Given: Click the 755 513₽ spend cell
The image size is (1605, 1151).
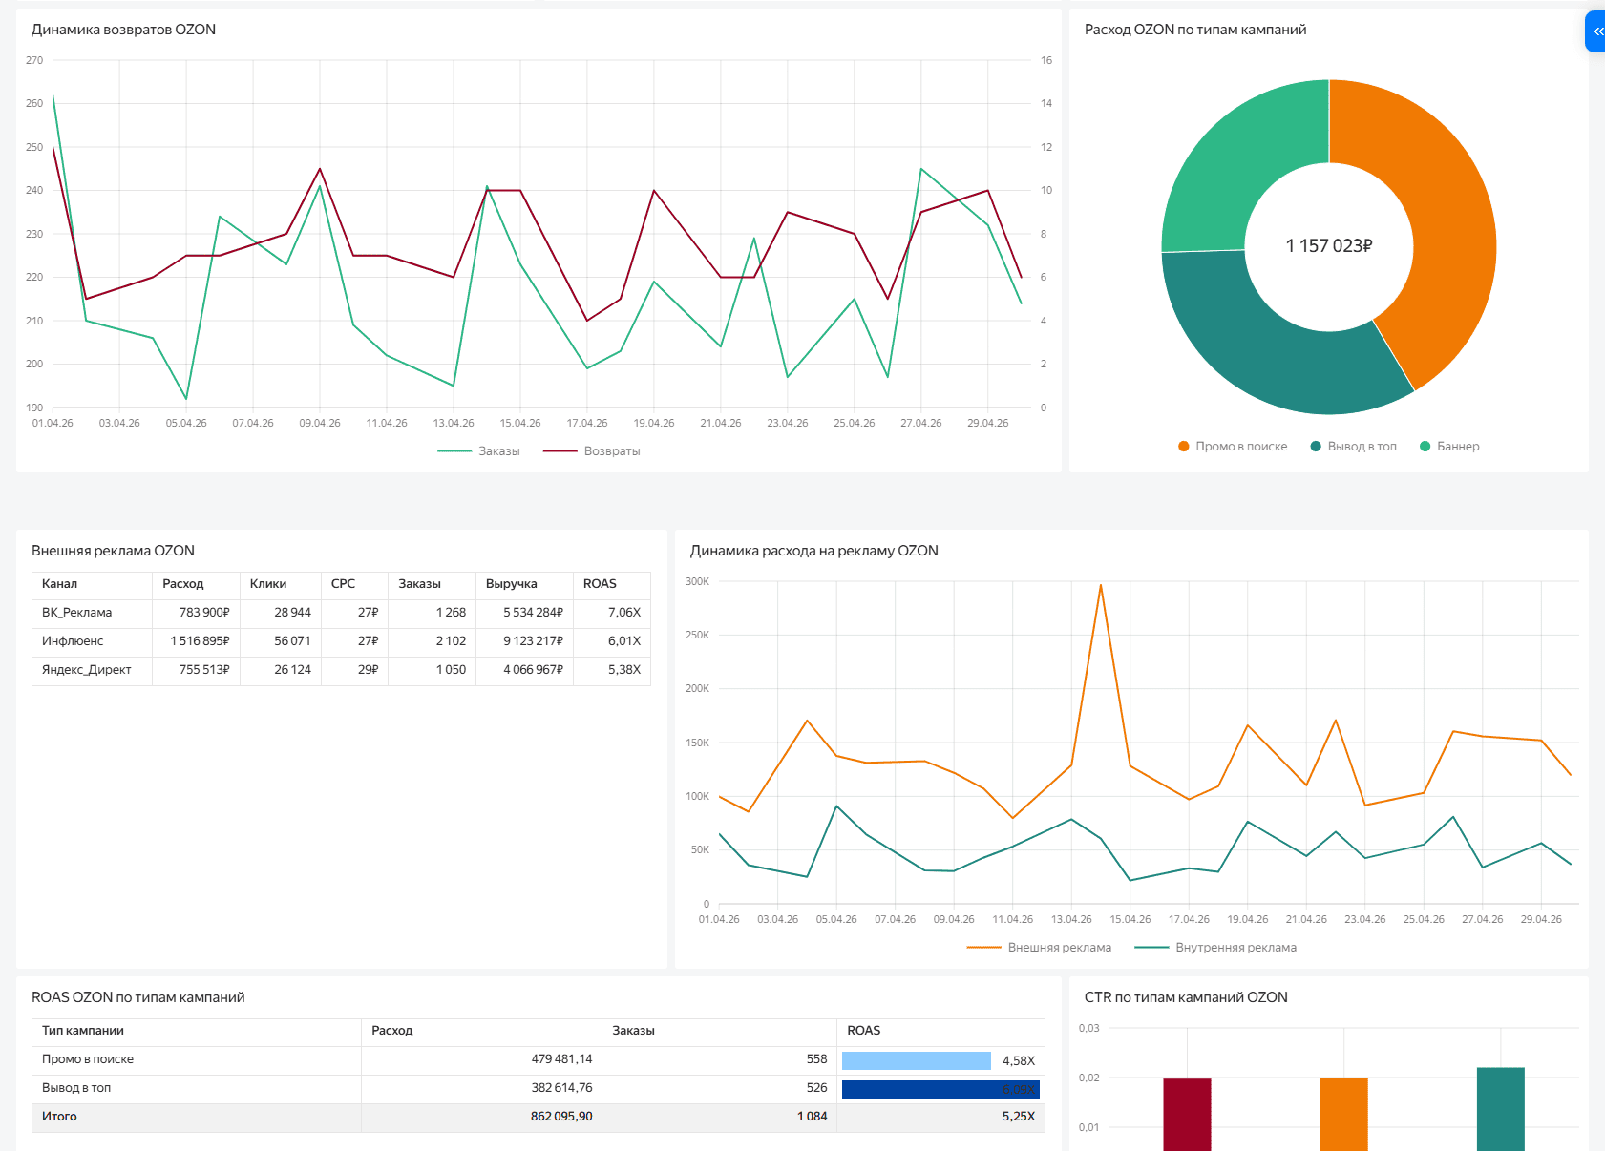Looking at the screenshot, I should [196, 670].
